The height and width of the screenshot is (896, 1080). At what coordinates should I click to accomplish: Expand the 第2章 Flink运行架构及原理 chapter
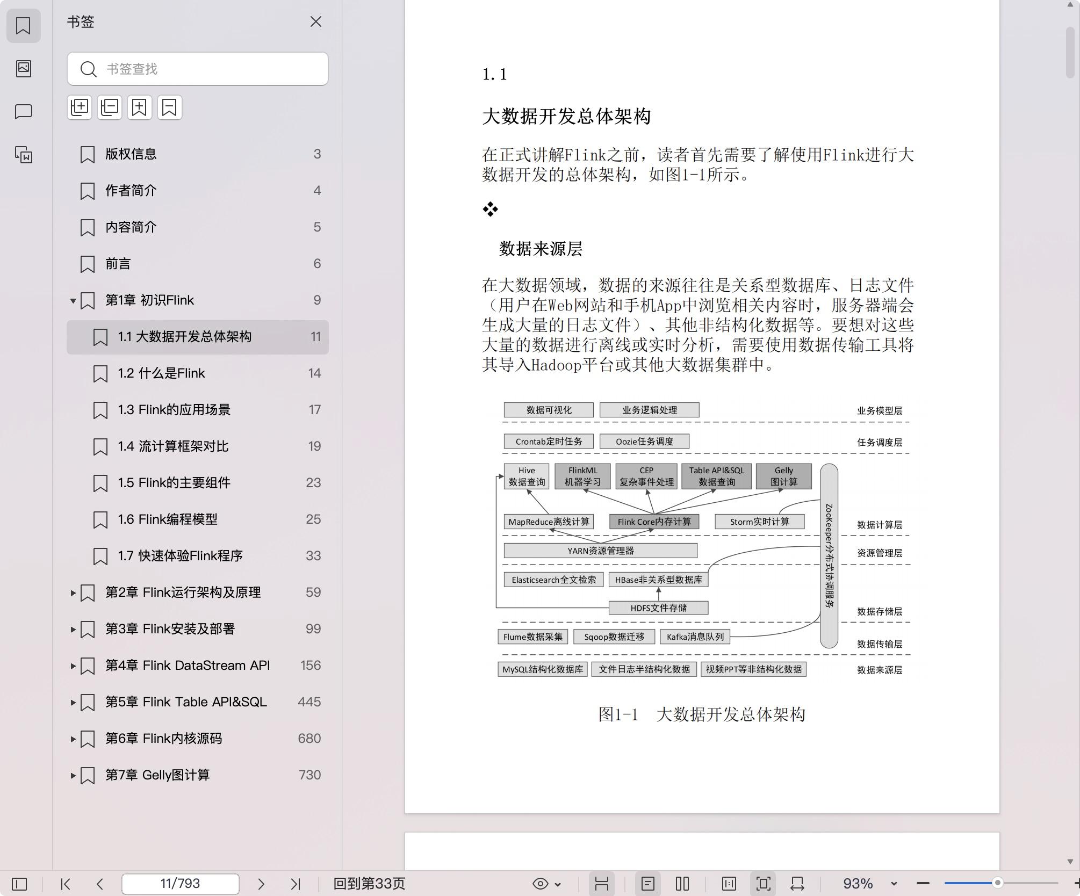point(73,592)
